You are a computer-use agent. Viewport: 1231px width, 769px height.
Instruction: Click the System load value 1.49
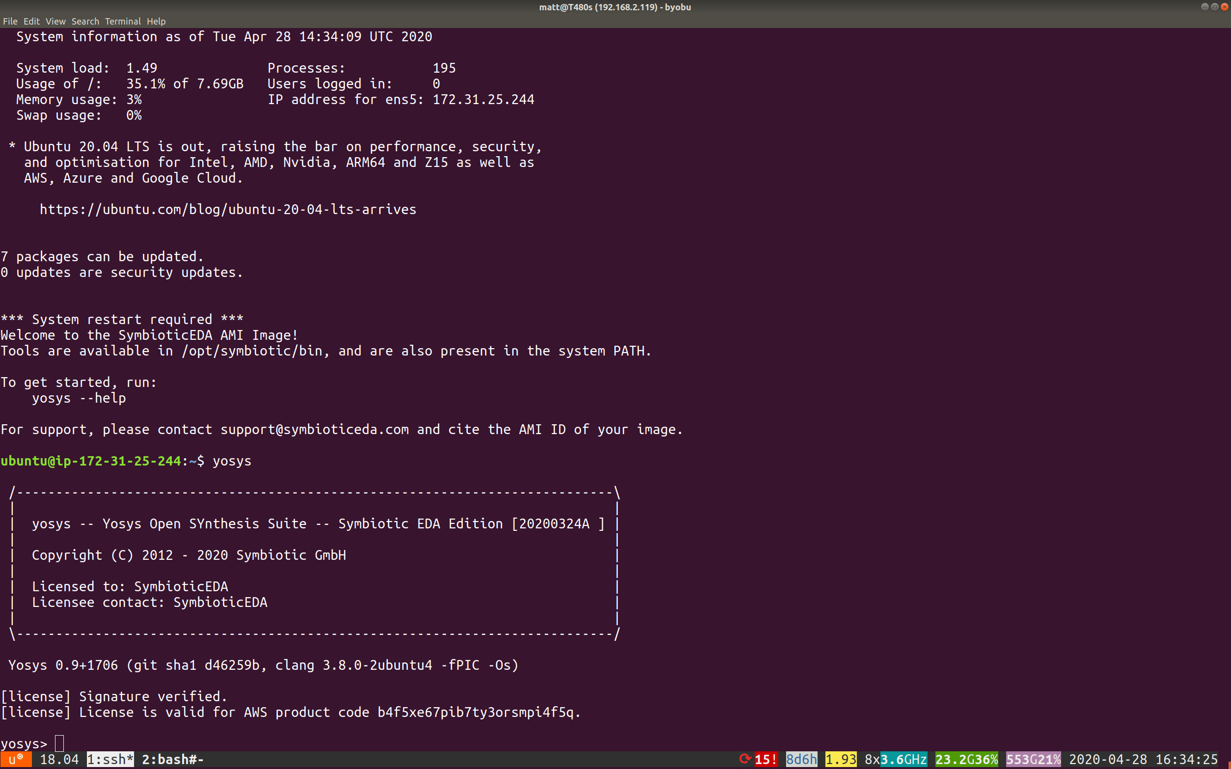click(x=142, y=68)
